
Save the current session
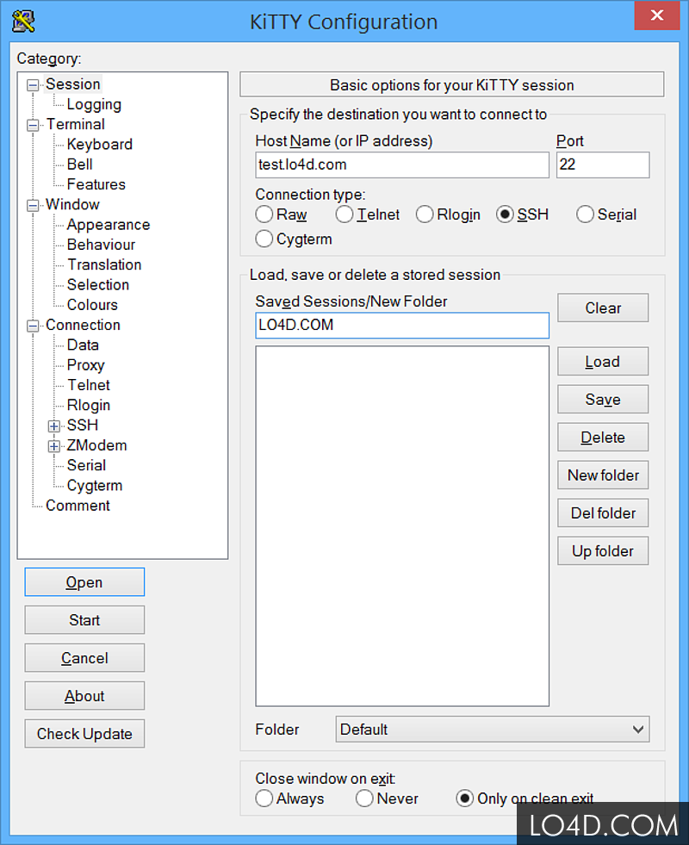click(603, 400)
